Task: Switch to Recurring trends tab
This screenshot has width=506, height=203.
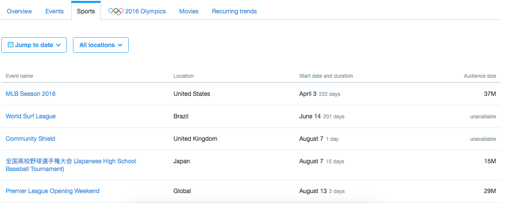Action: [x=234, y=11]
